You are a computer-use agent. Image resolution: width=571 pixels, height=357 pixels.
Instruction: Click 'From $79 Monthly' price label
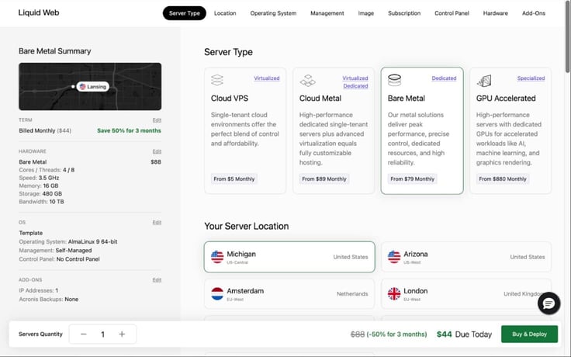pyautogui.click(x=413, y=178)
